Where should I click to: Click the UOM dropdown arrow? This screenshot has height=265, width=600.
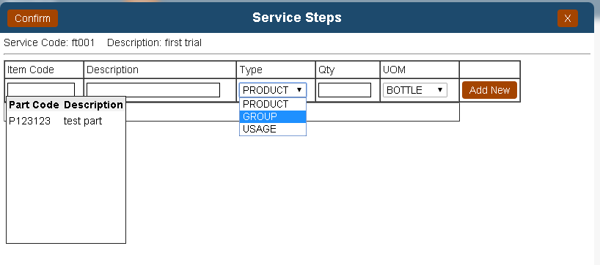[x=440, y=90]
